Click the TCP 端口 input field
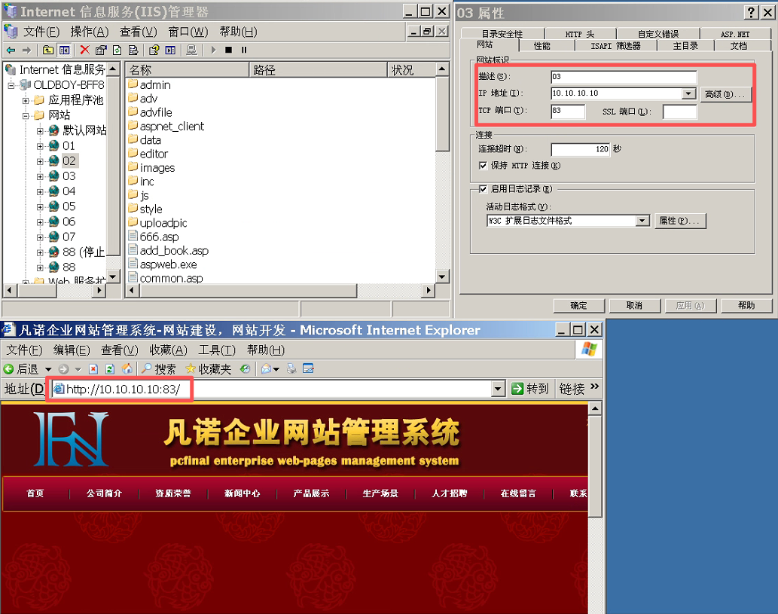 [x=568, y=111]
